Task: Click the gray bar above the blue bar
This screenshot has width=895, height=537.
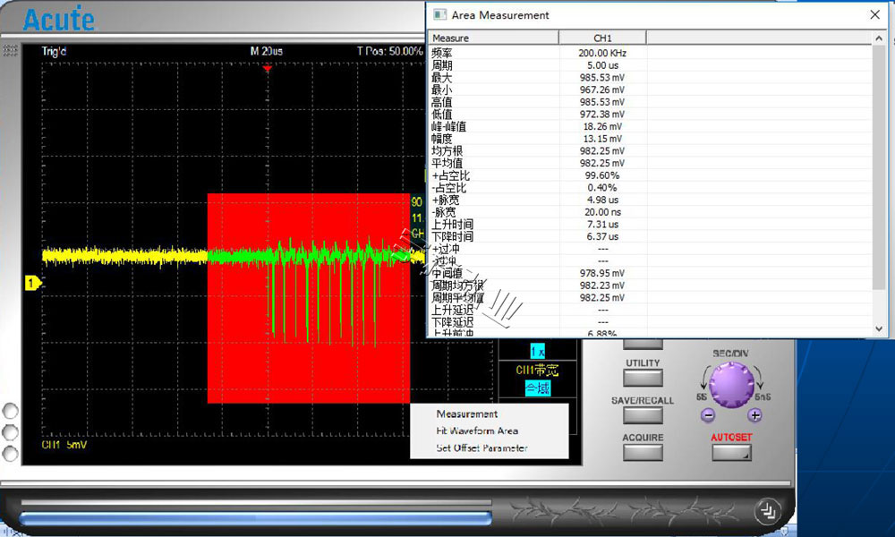Action: (x=255, y=503)
